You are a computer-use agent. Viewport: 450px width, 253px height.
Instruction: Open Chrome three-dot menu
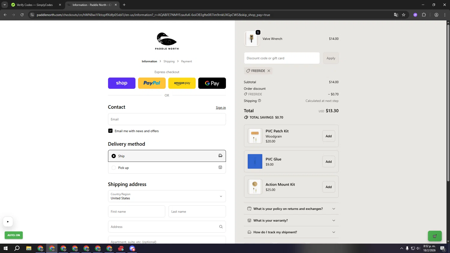pyautogui.click(x=445, y=15)
